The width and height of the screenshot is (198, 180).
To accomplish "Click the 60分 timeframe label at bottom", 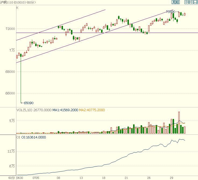I will (12, 178).
